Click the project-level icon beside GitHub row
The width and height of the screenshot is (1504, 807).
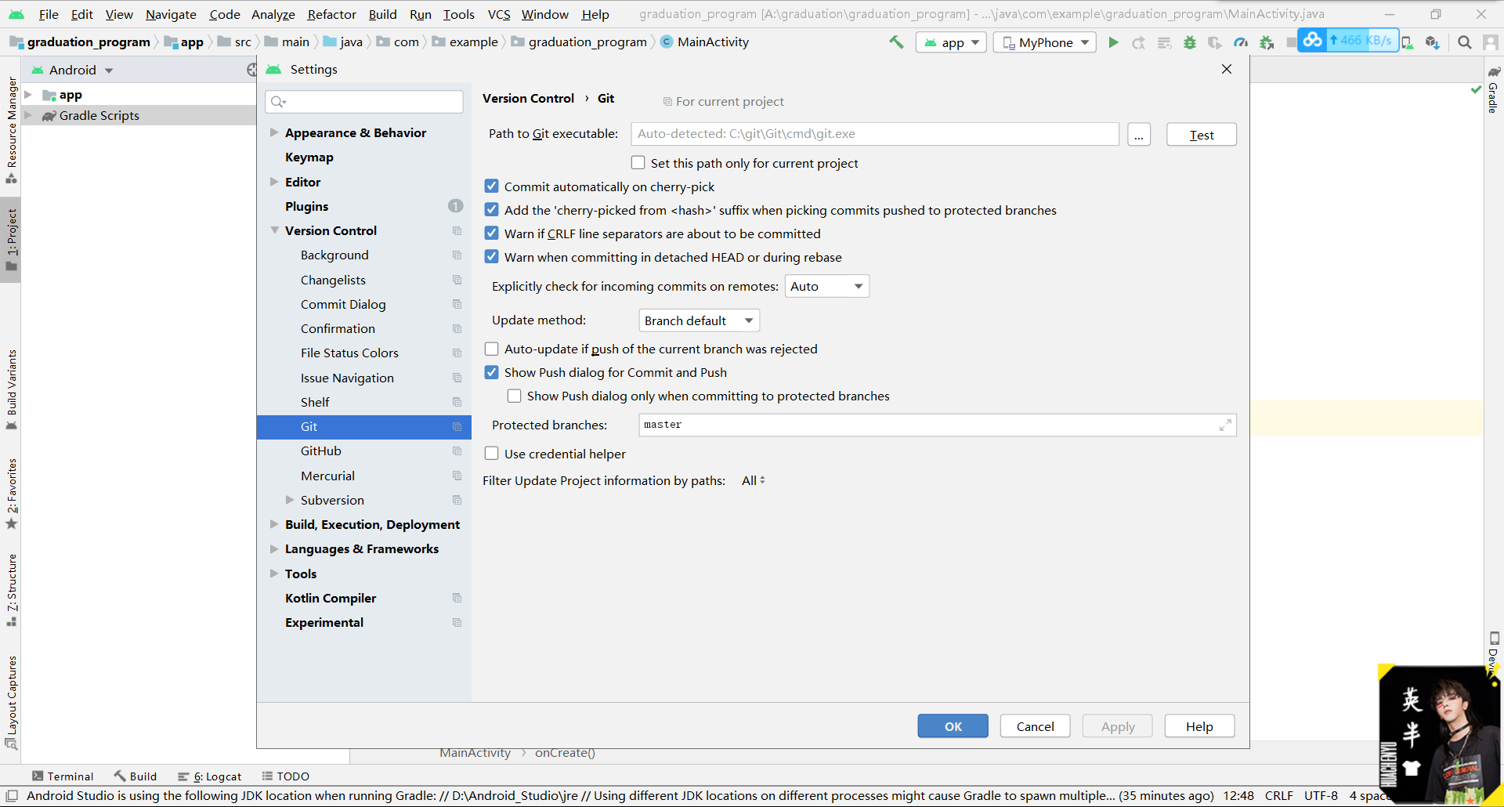coord(457,451)
